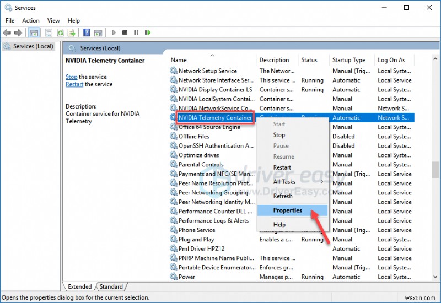The width and height of the screenshot is (441, 303).
Task: Sort by the Description column header
Action: [x=277, y=60]
